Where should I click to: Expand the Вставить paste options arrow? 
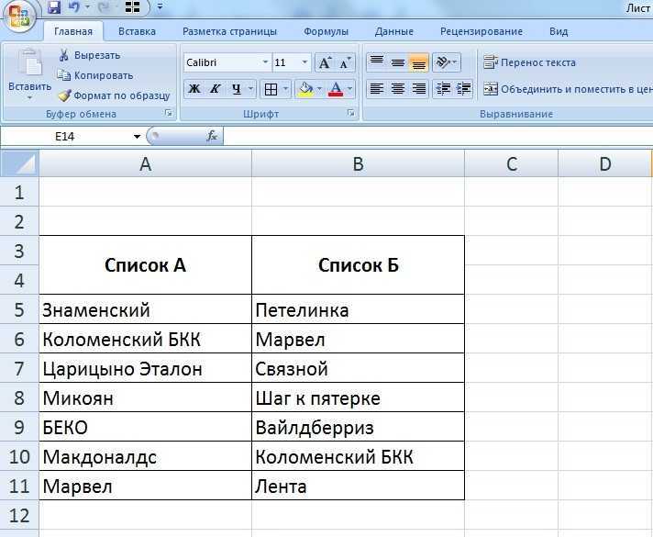click(x=29, y=98)
